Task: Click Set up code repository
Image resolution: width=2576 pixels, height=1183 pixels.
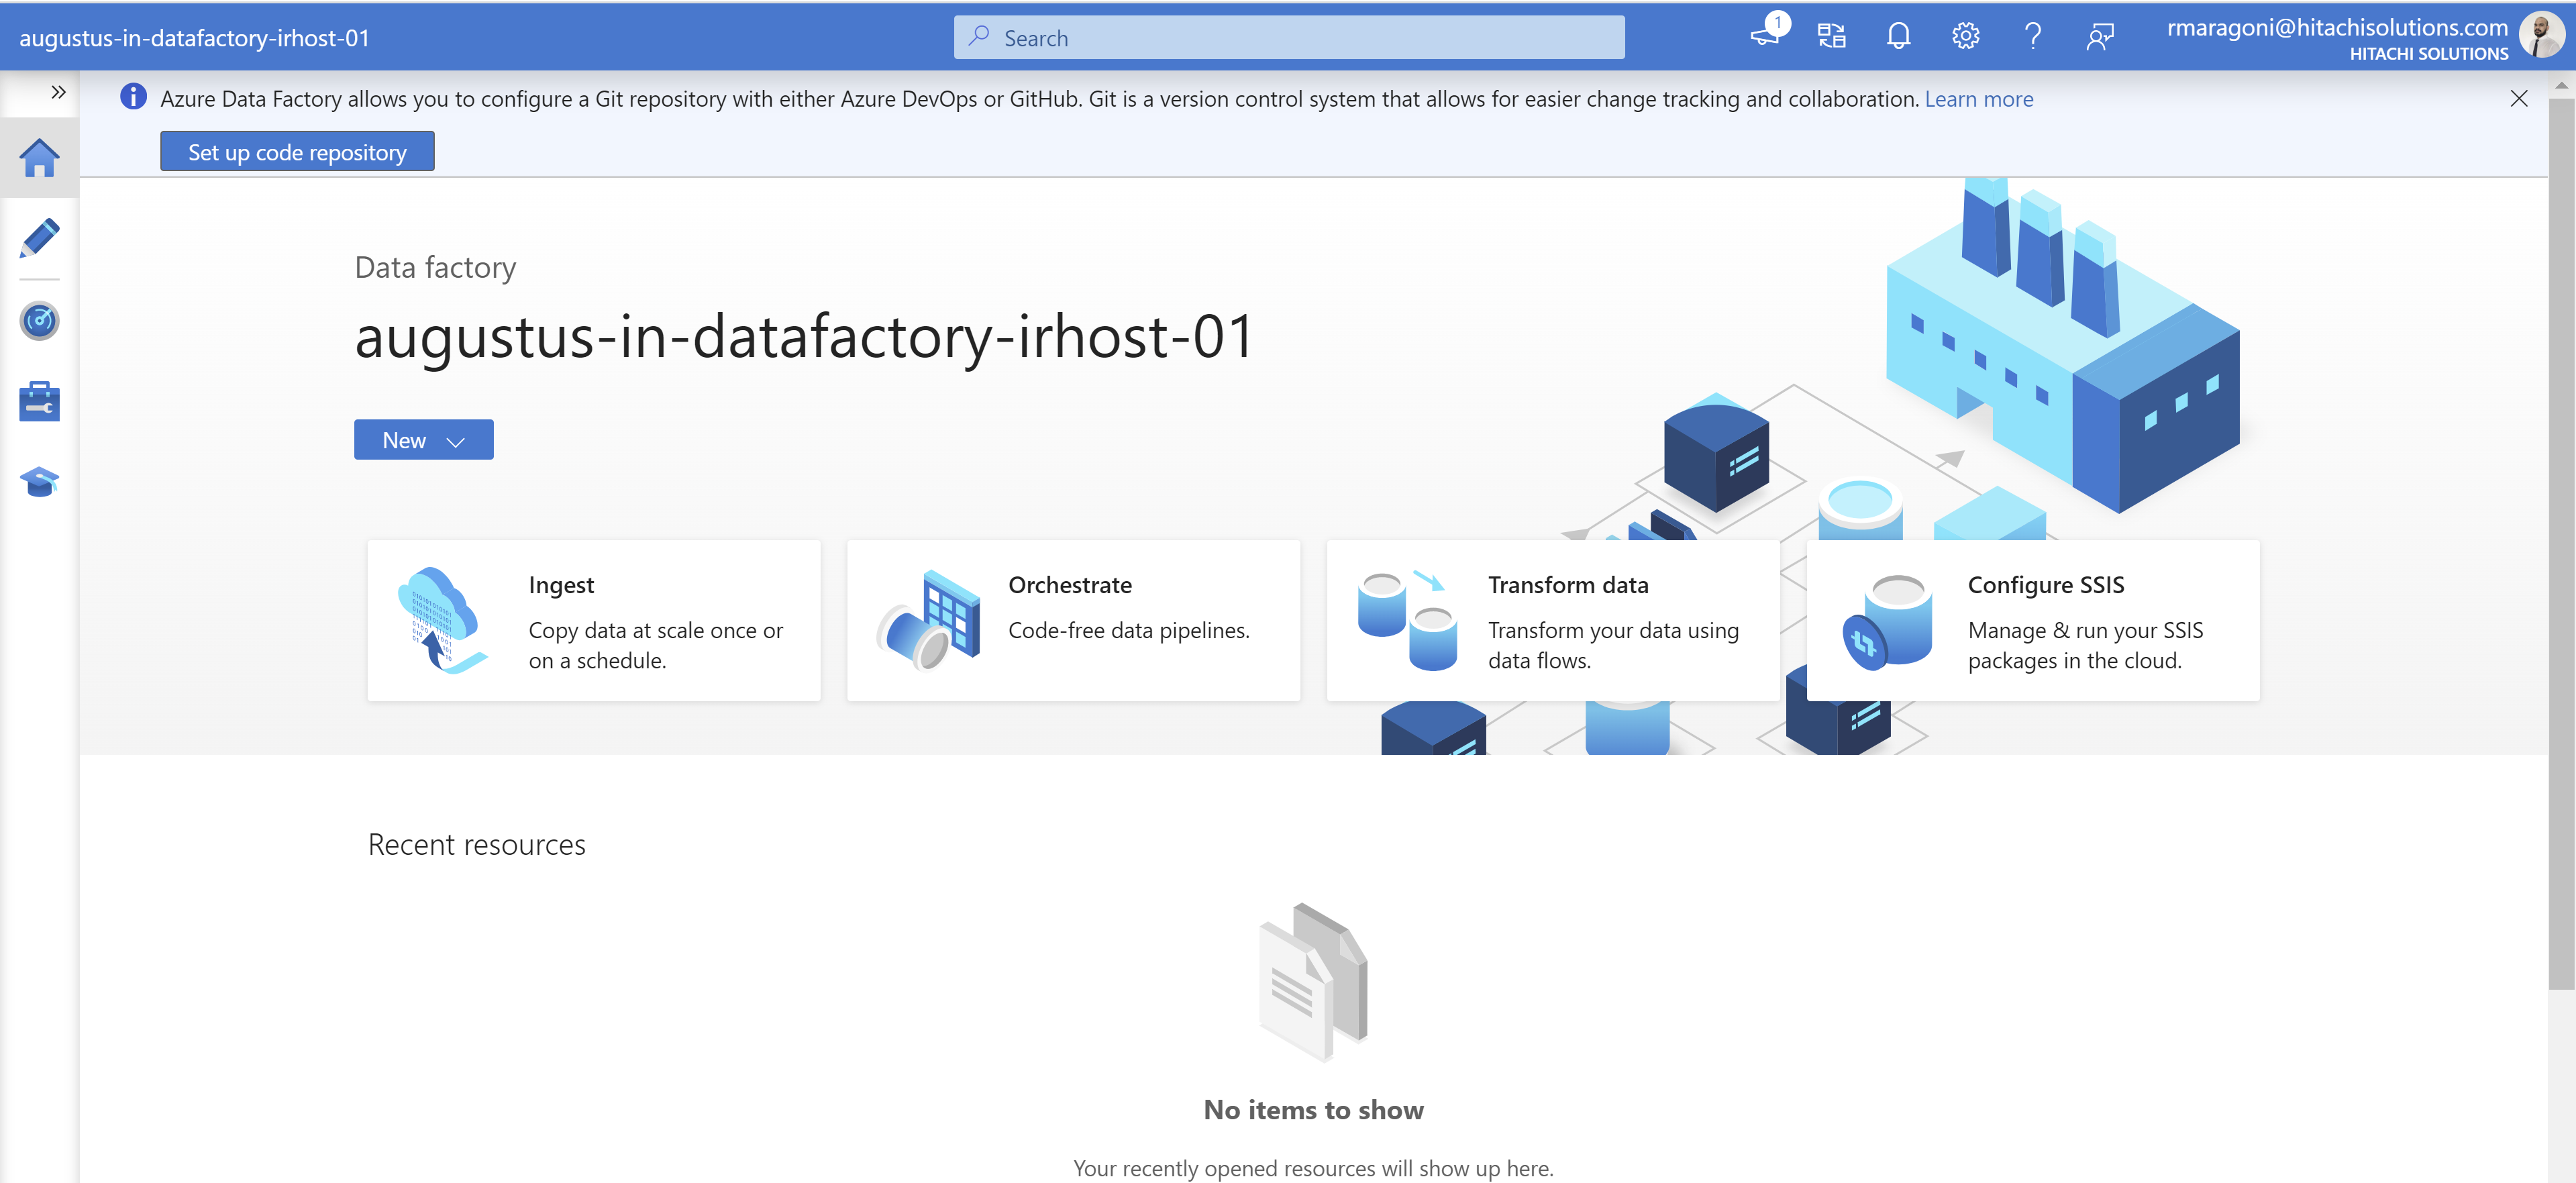Action: pos(297,152)
